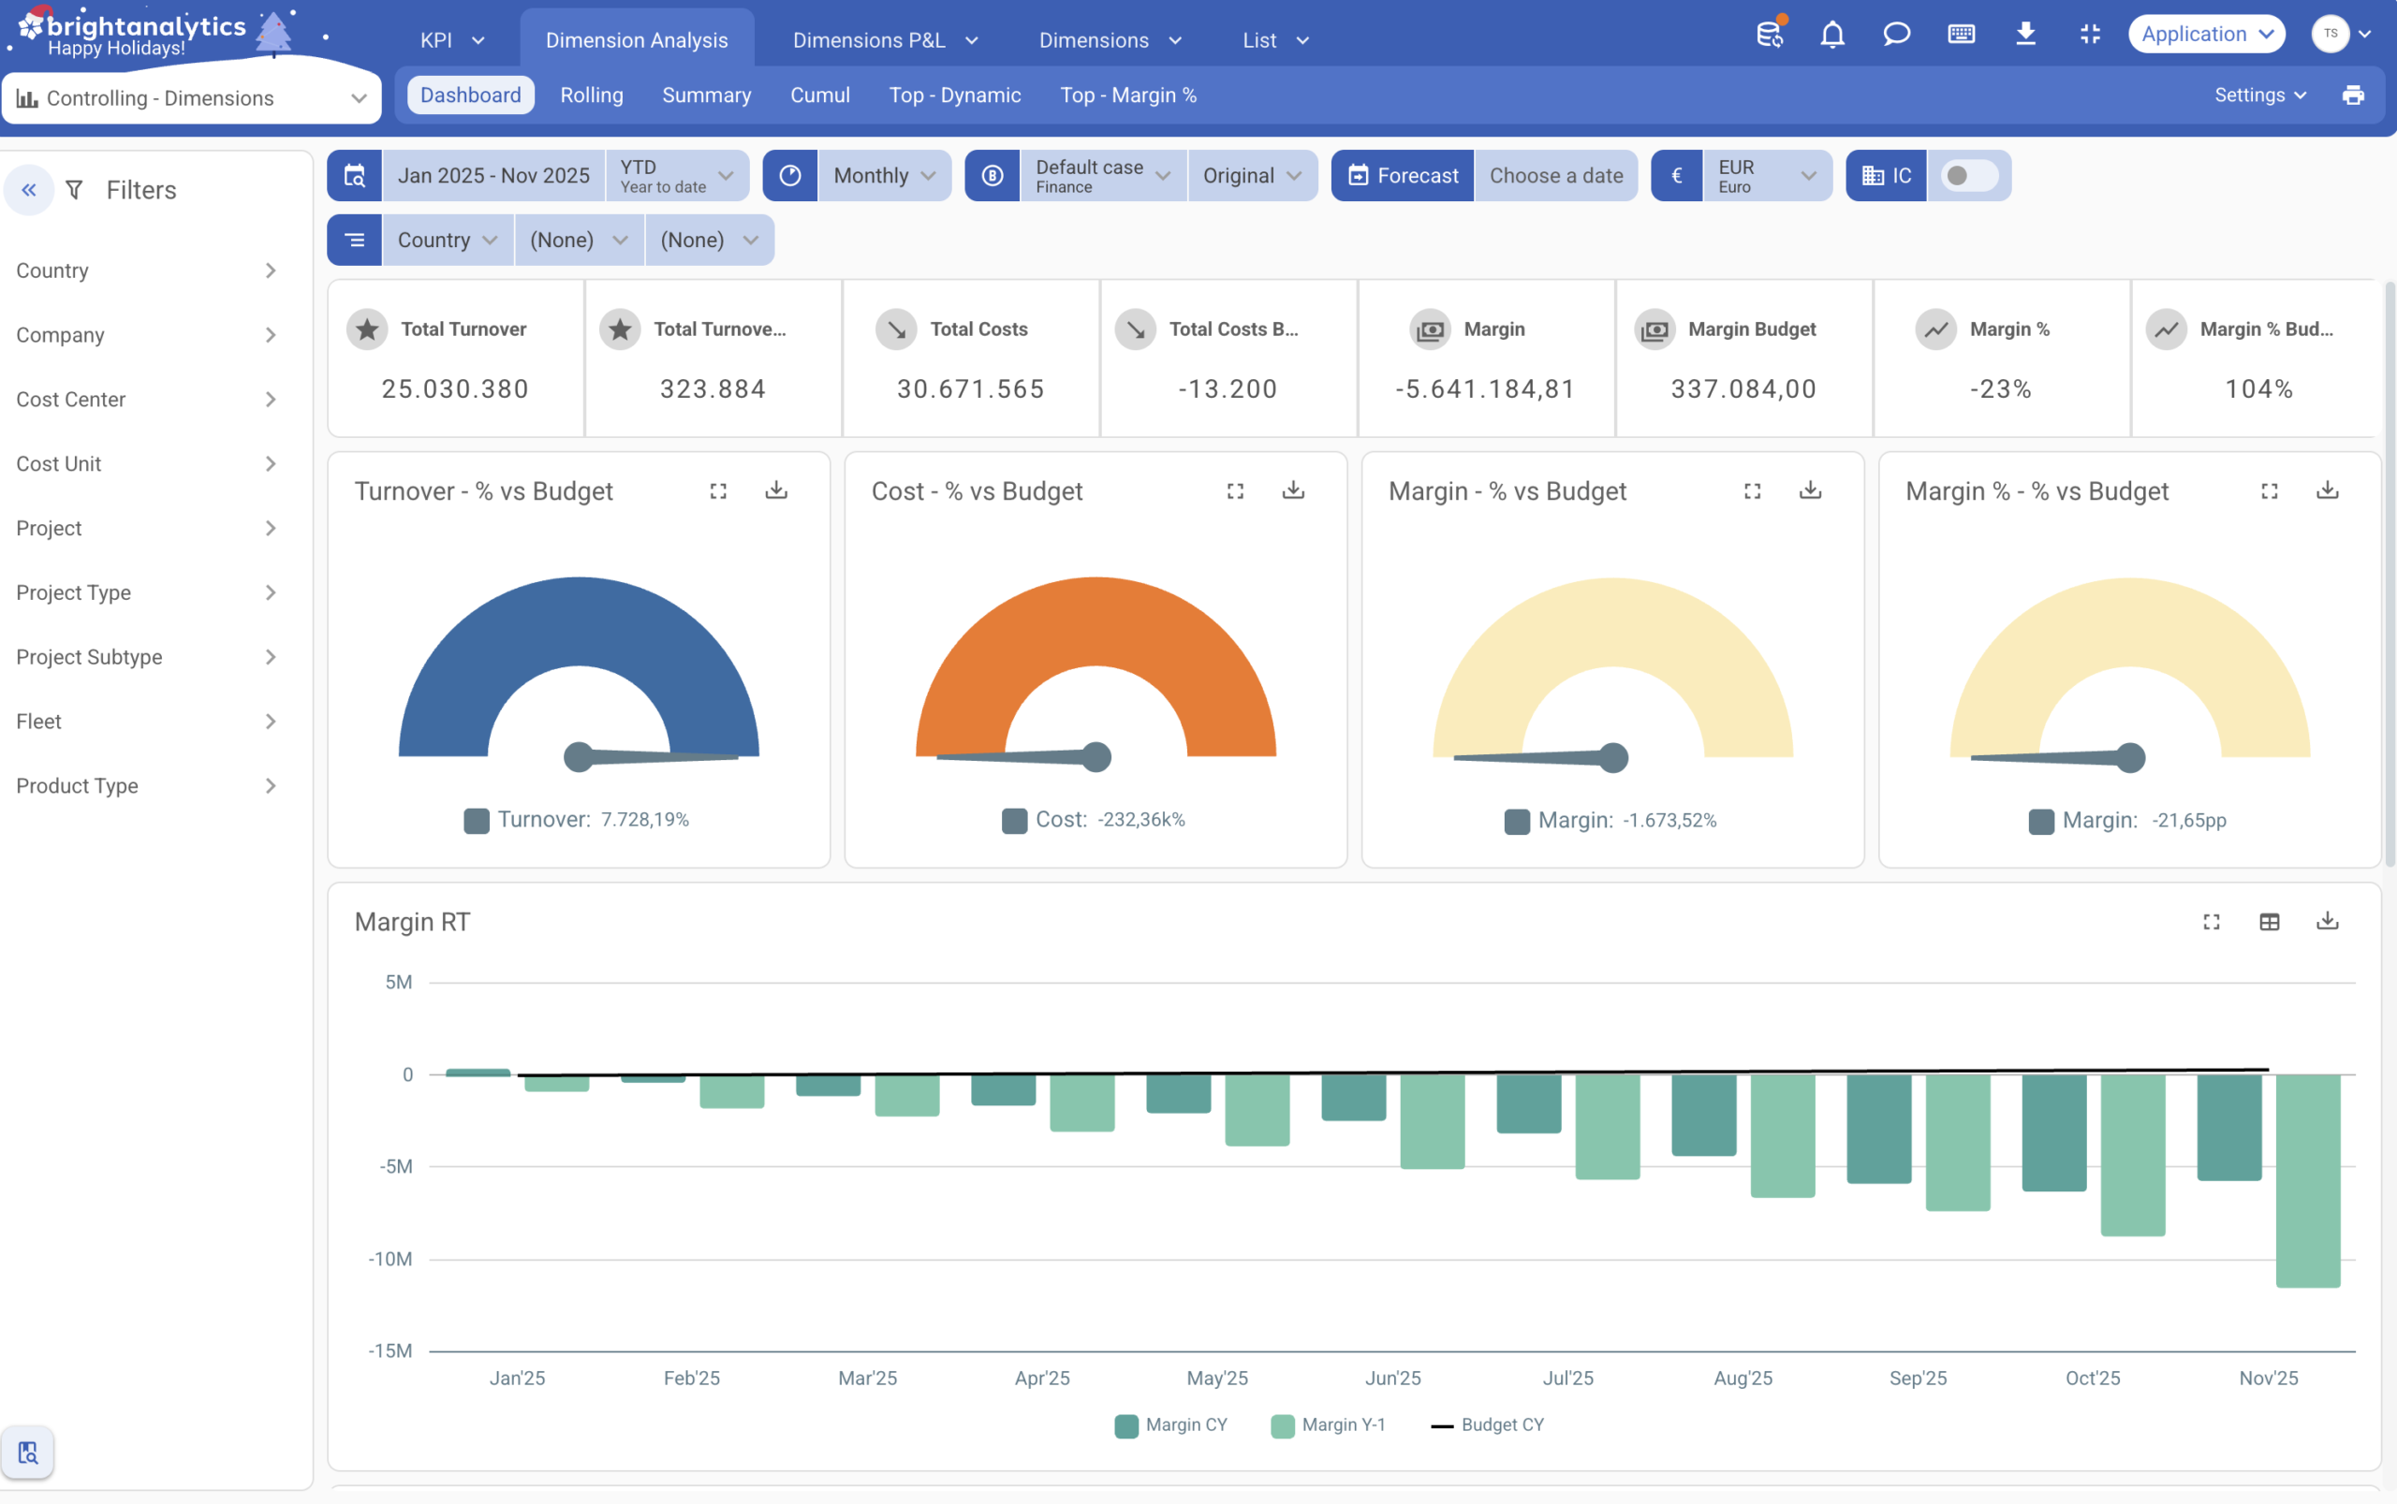2397x1504 pixels.
Task: Expand the Cost Center filter
Action: 146,400
